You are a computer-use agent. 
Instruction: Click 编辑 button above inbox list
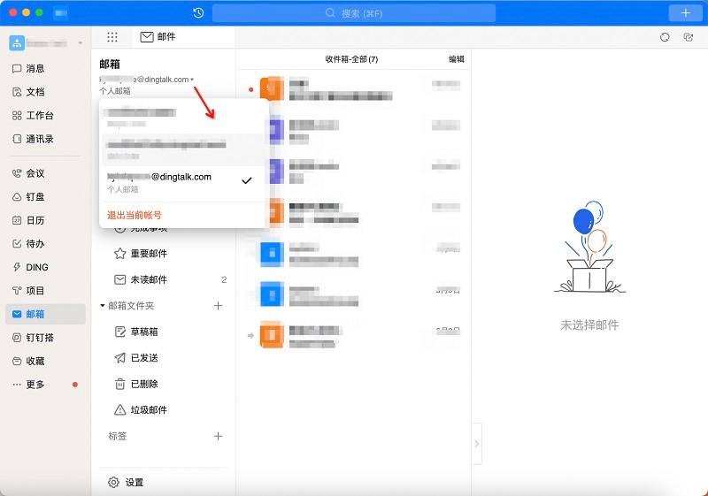(456, 59)
